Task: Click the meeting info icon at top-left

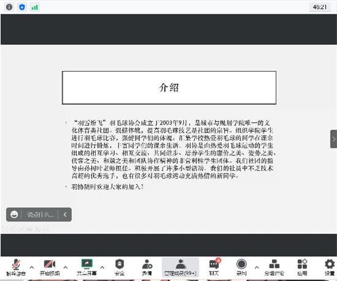Action: [x=8, y=7]
